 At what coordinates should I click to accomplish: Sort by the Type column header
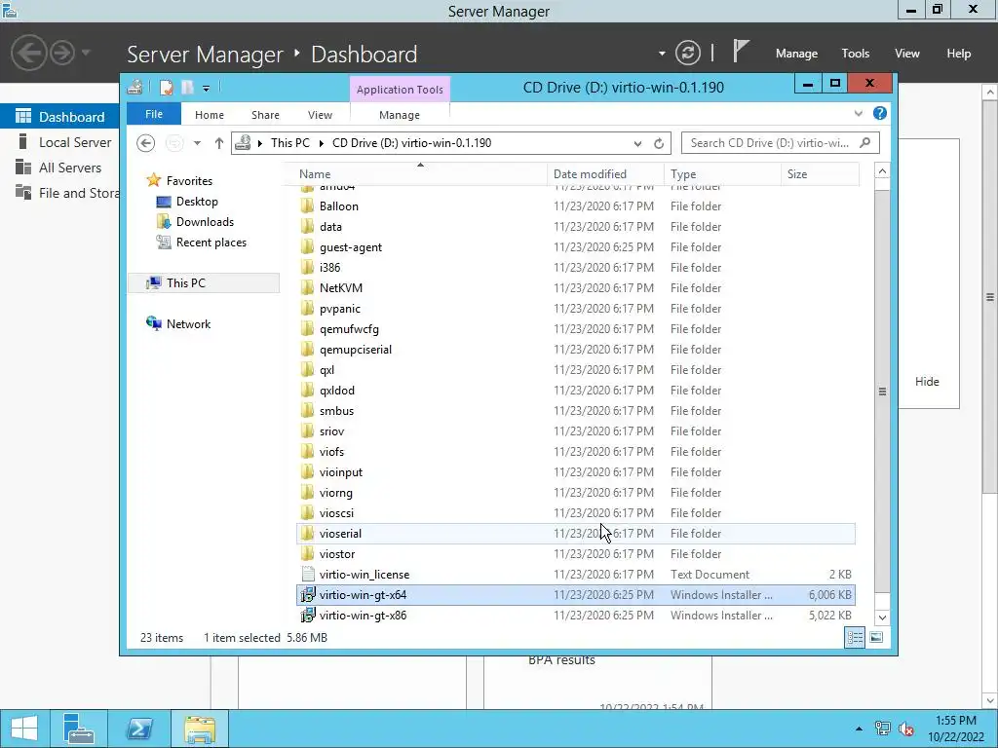coord(722,173)
